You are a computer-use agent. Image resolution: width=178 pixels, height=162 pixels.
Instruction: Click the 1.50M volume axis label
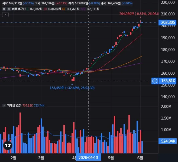(166, 118)
